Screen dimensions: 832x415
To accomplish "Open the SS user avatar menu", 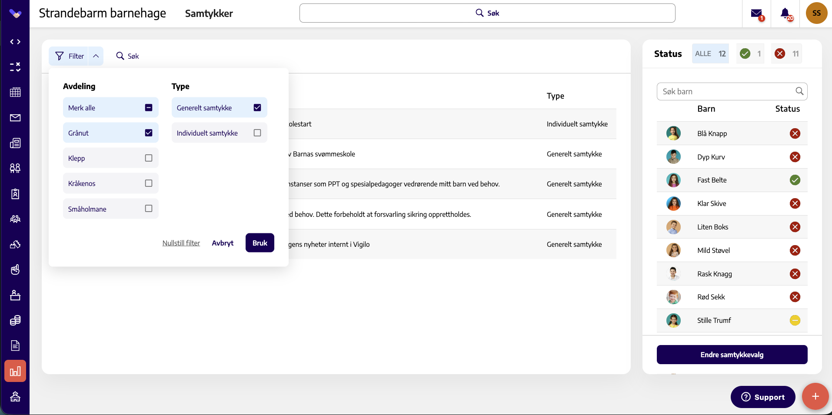I will click(x=816, y=13).
